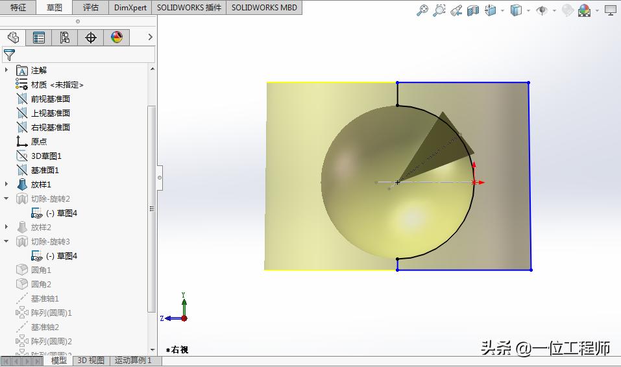Image resolution: width=621 pixels, height=367 pixels.
Task: Open the DisplayManager color ball tab
Action: click(x=117, y=38)
